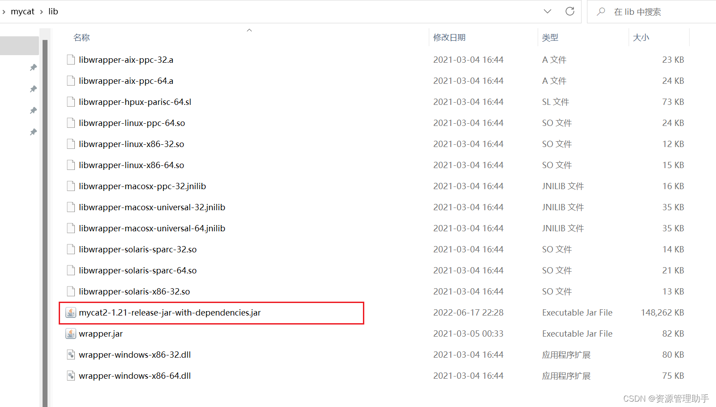716x407 pixels.
Task: Sort by the 大小 column header
Action: tap(641, 38)
